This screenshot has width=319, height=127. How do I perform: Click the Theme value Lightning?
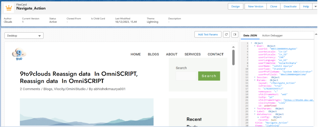pyautogui.click(x=152, y=22)
